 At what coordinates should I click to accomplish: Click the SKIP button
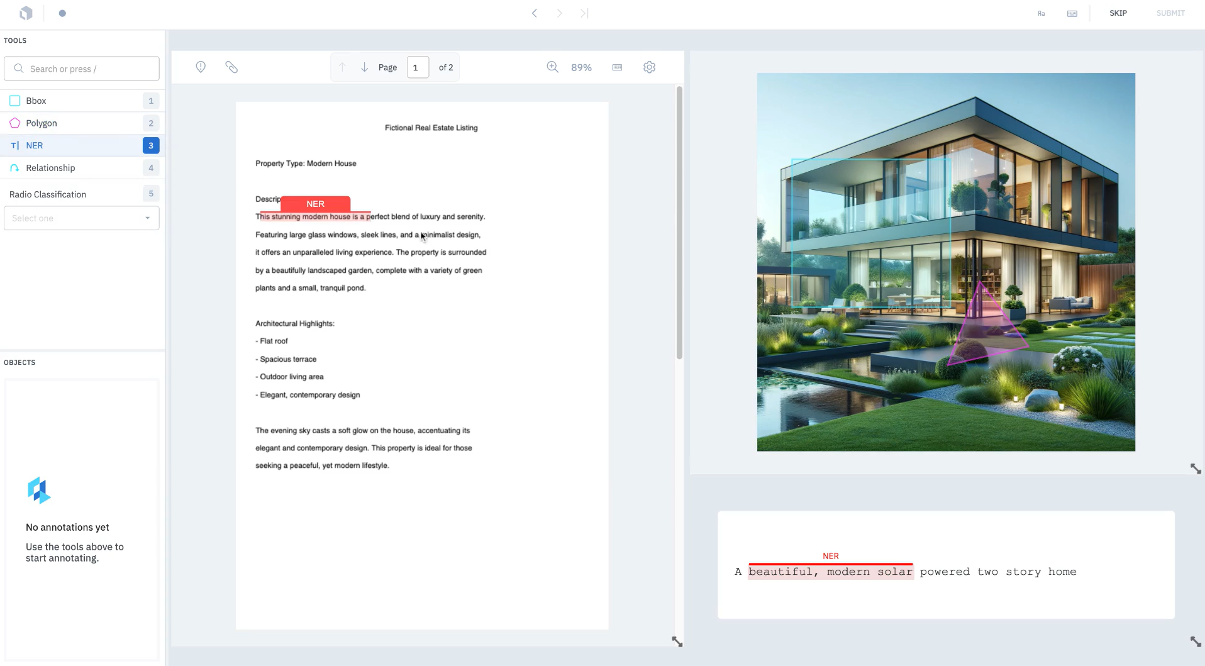point(1118,13)
